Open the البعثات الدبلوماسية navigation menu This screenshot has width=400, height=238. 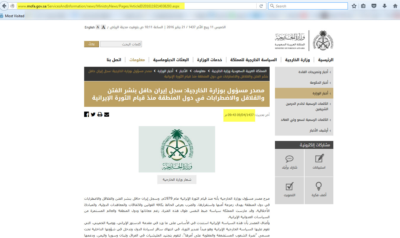click(x=171, y=60)
